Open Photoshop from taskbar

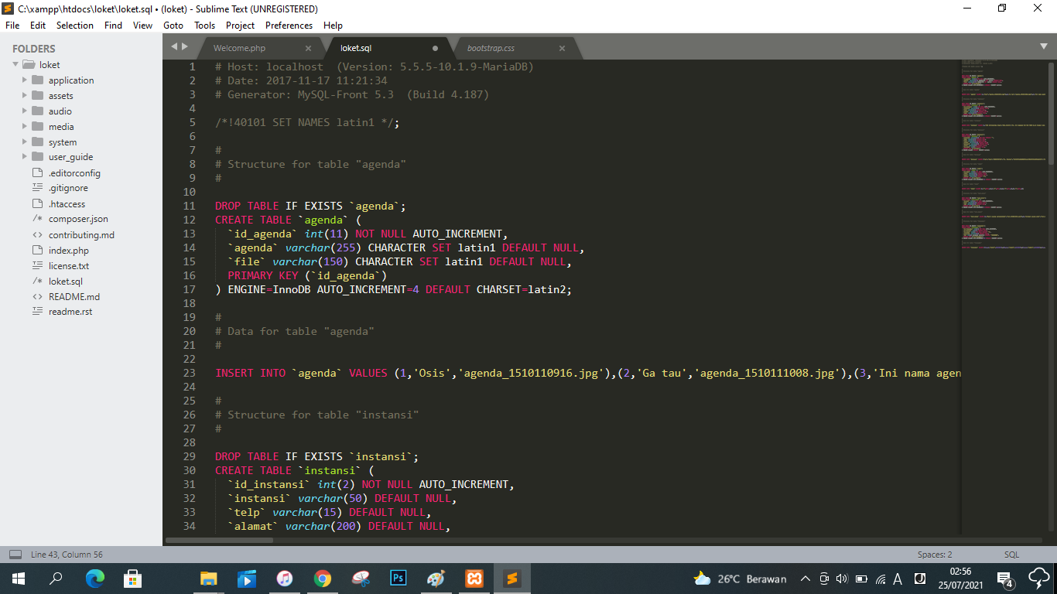tap(398, 579)
